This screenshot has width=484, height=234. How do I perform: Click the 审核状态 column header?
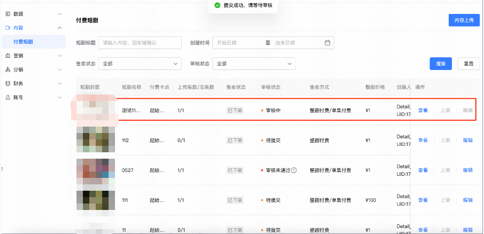click(271, 87)
